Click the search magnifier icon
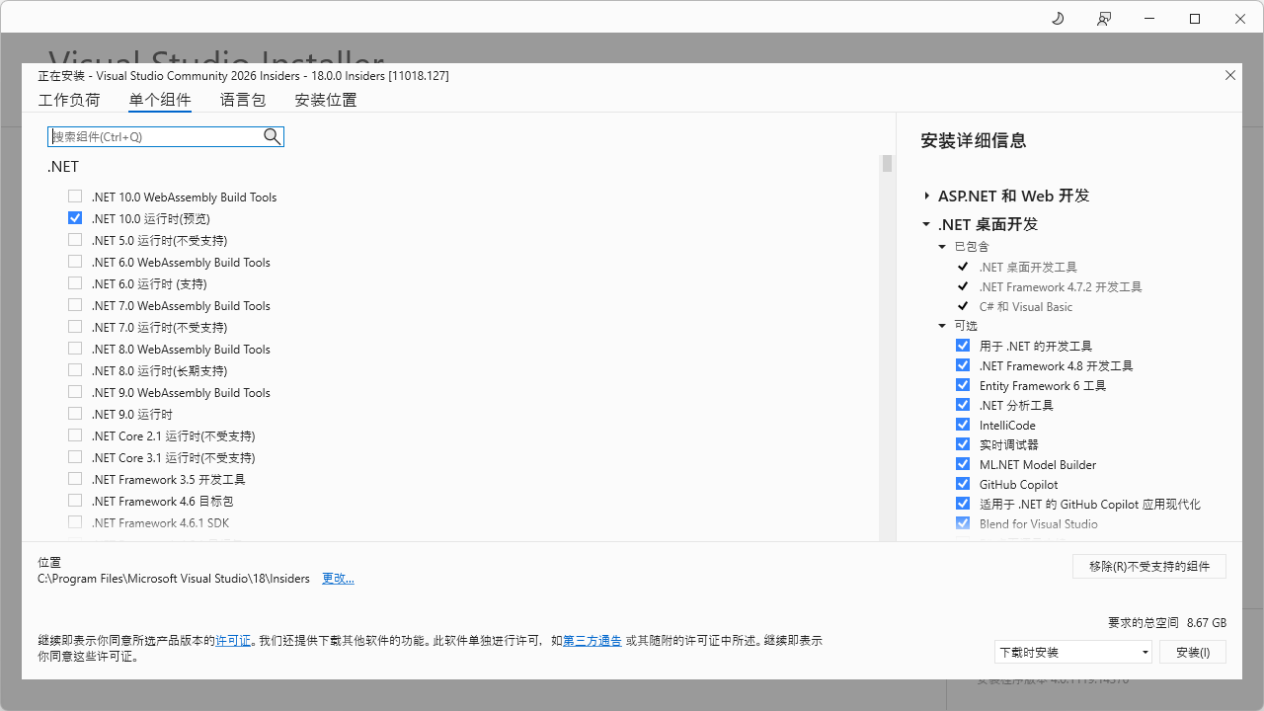This screenshot has width=1264, height=711. (273, 137)
